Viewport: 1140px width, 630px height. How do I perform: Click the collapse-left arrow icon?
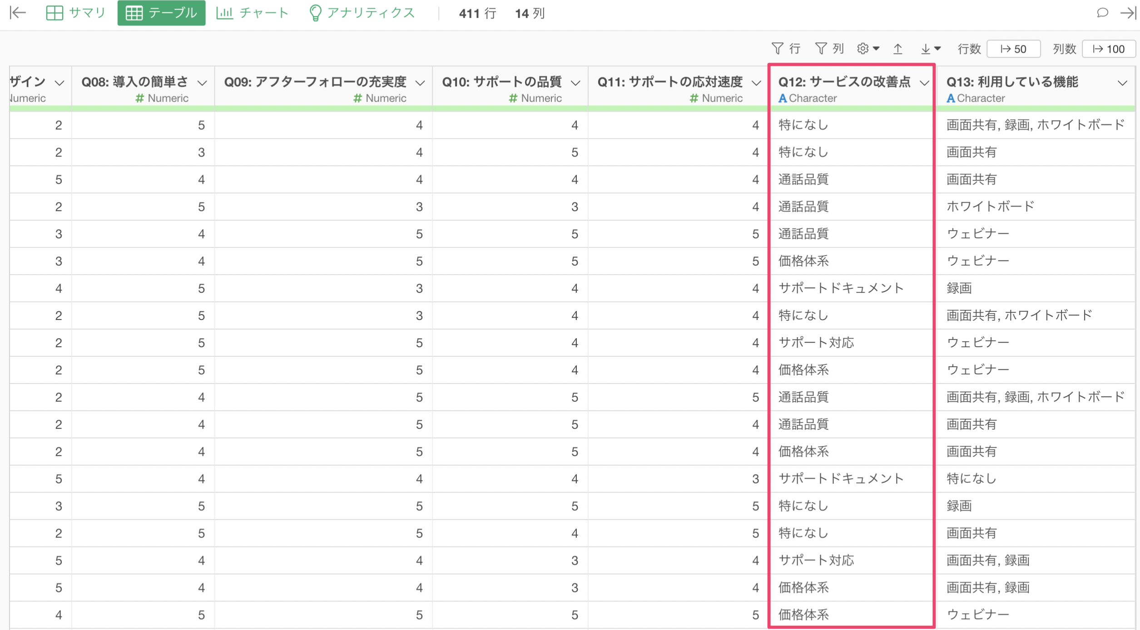[18, 13]
